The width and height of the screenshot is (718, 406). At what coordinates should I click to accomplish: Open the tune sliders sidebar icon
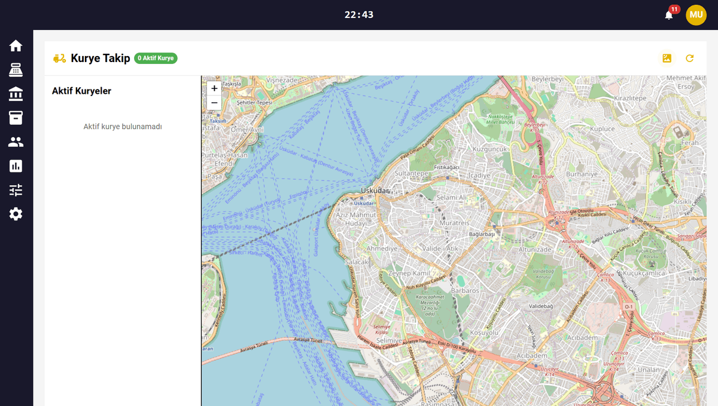click(x=16, y=190)
